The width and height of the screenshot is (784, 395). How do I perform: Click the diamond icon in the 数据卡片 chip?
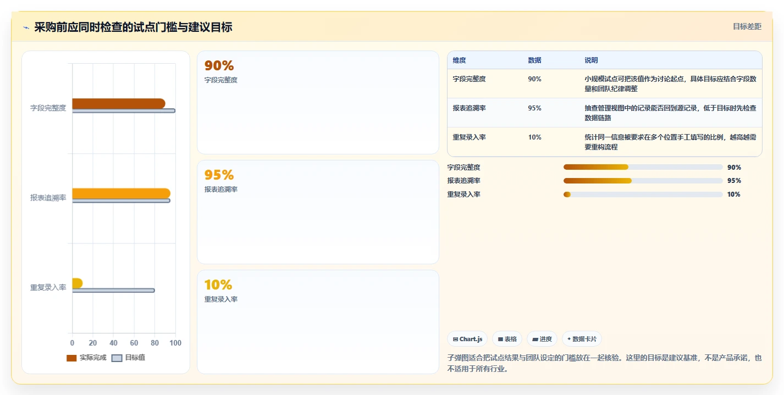coord(569,339)
